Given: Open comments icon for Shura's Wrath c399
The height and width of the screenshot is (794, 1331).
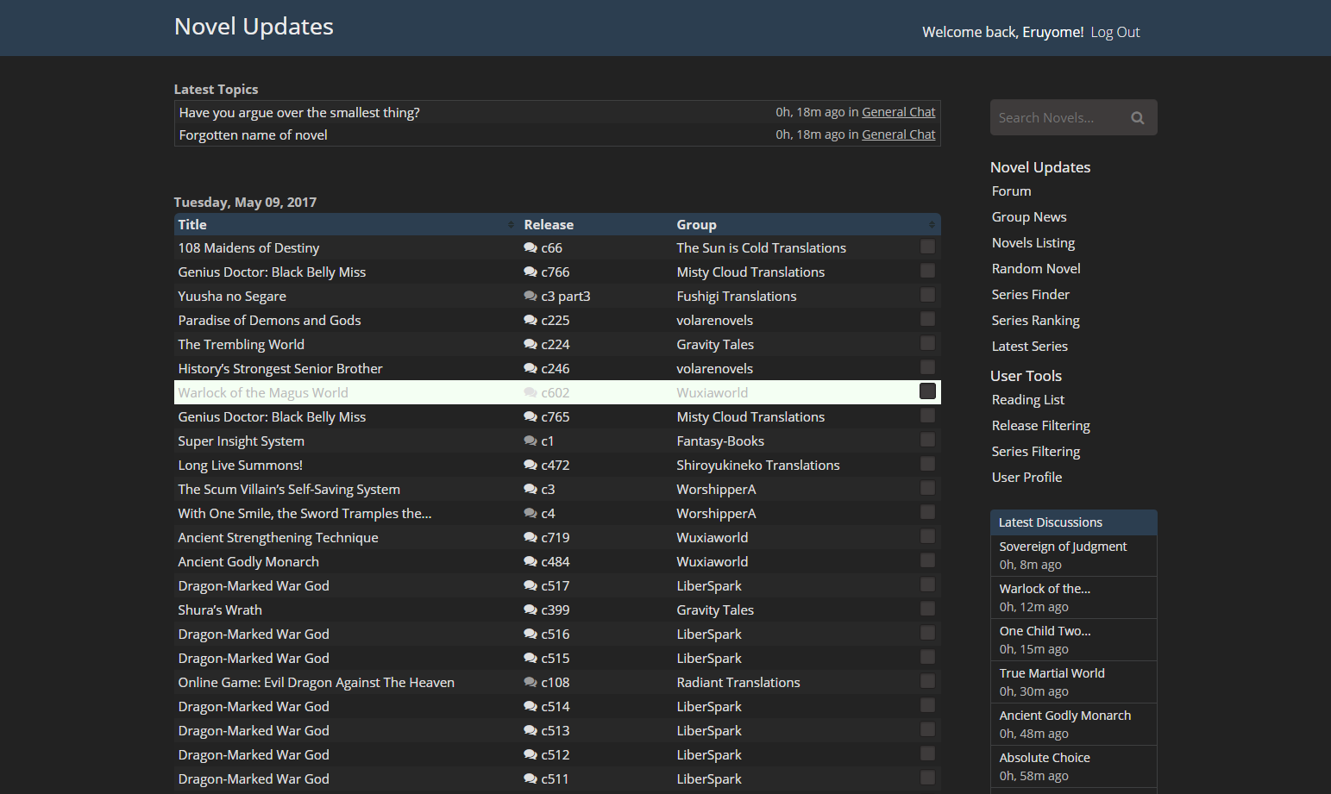Looking at the screenshot, I should click(x=530, y=610).
